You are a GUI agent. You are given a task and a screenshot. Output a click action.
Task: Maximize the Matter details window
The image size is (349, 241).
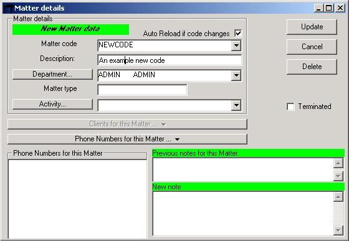coord(329,8)
